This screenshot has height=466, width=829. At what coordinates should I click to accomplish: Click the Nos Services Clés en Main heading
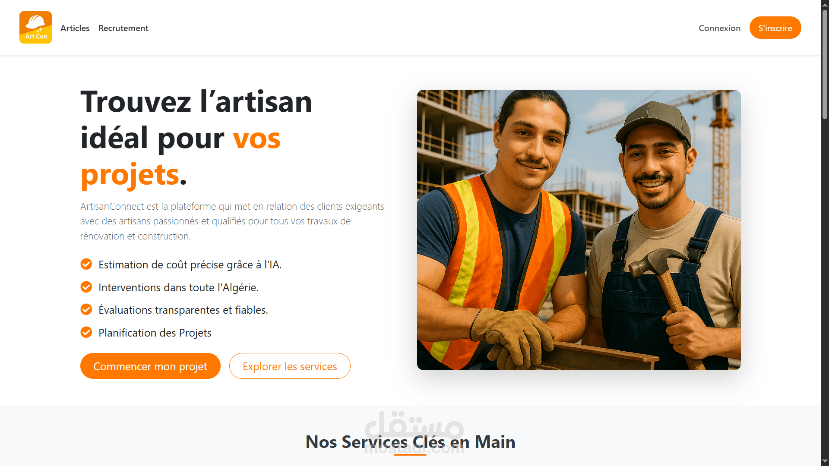point(410,442)
